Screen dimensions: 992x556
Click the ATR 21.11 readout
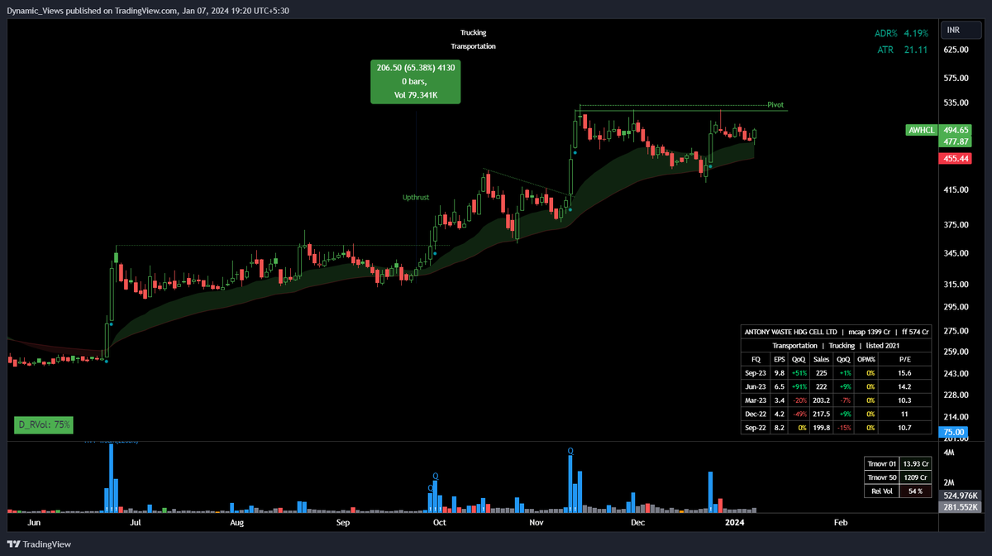coord(903,50)
